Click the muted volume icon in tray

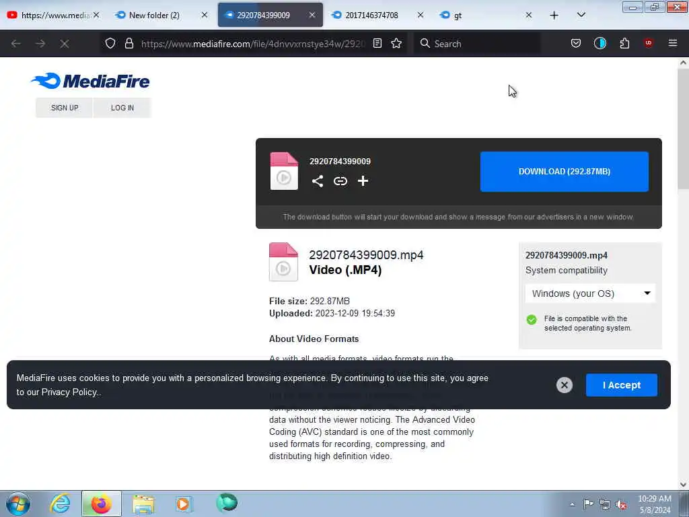coord(621,505)
